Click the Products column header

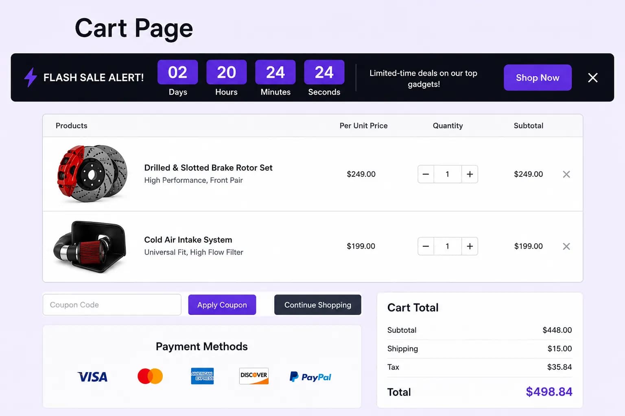click(71, 126)
